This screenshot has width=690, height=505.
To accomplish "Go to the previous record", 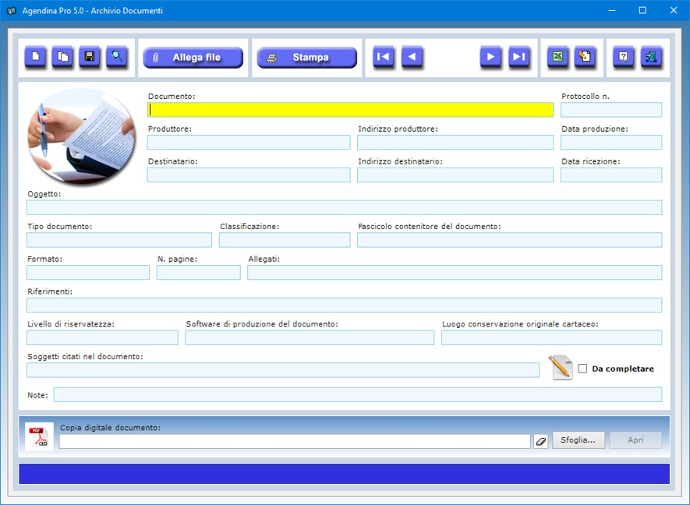I will [412, 57].
